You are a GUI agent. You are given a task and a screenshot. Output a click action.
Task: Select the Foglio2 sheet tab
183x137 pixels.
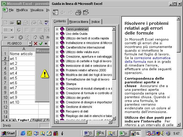tap(37, 120)
